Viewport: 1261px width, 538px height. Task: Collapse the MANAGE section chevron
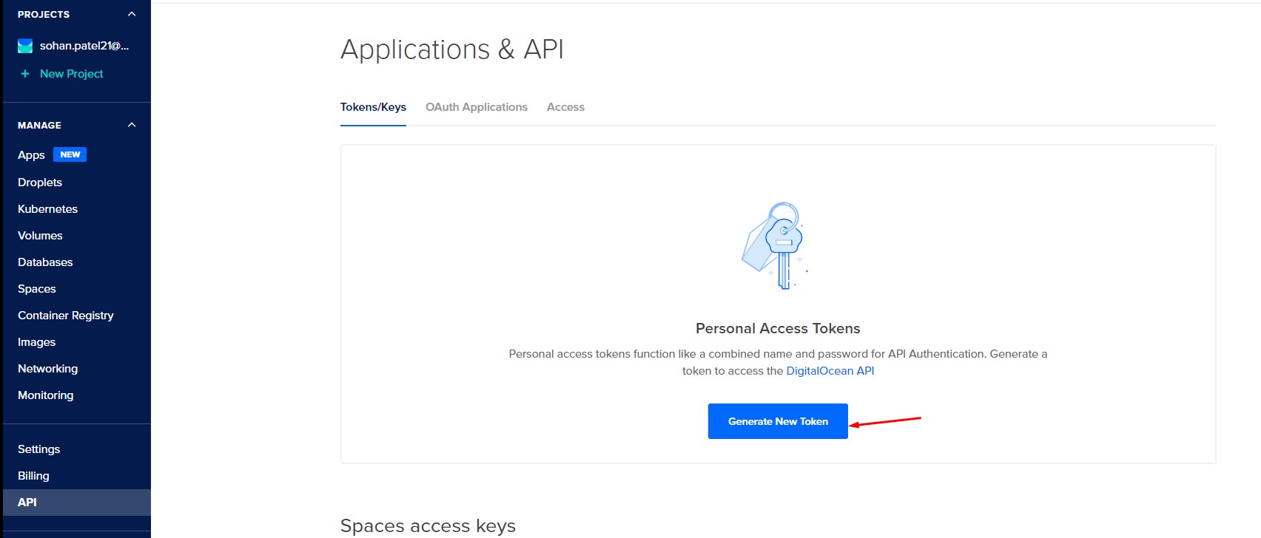pyautogui.click(x=132, y=125)
